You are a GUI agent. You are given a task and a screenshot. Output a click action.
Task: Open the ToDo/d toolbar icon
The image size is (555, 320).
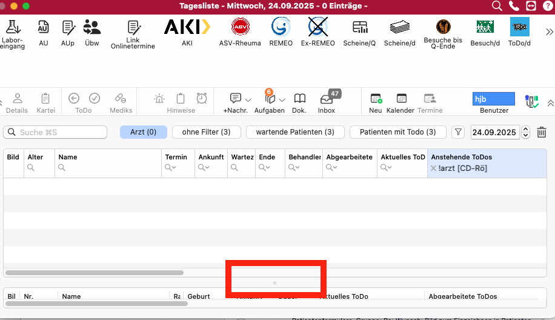click(520, 27)
